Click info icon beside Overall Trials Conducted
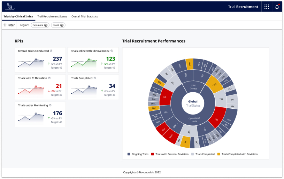 pos(51,51)
